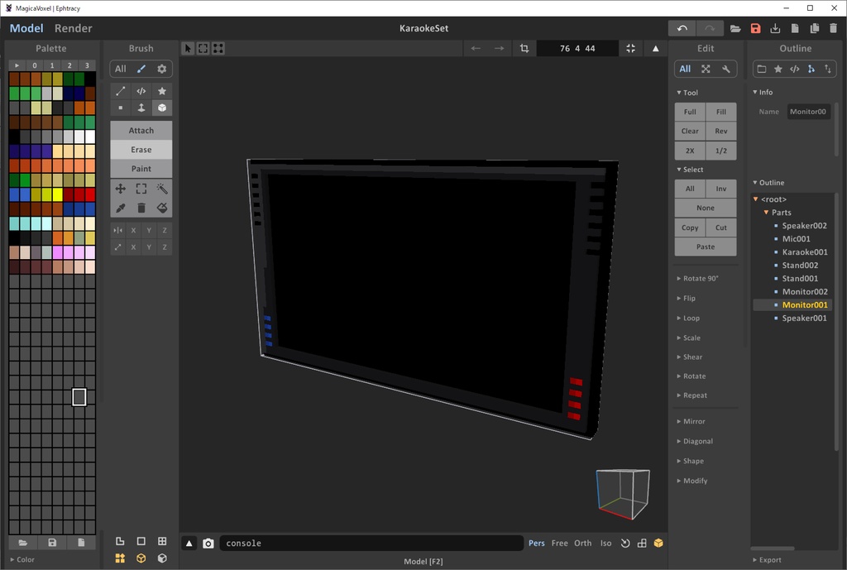Click the Full button in Tool
The image size is (847, 570).
click(690, 112)
